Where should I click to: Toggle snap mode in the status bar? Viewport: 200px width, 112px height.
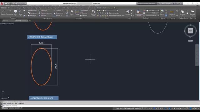145,108
